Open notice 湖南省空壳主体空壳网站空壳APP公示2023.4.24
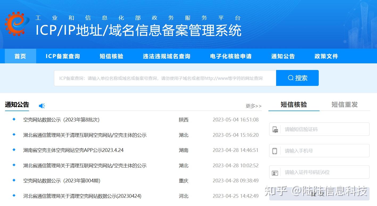Screen dimensions: 377x206 click(x=73, y=150)
